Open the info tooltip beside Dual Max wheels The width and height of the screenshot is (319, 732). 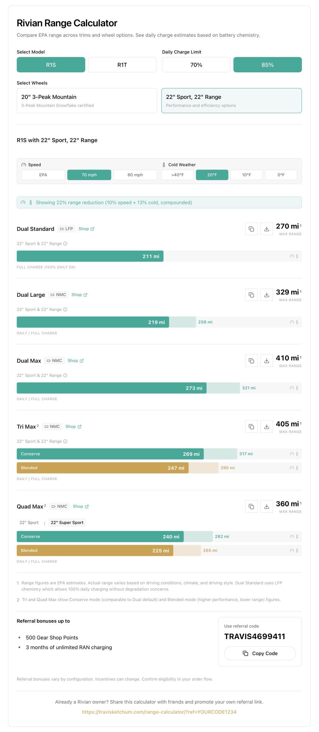65,375
